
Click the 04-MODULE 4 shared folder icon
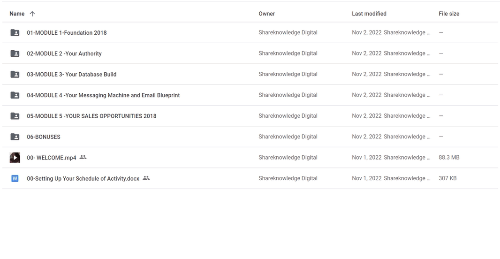(15, 95)
